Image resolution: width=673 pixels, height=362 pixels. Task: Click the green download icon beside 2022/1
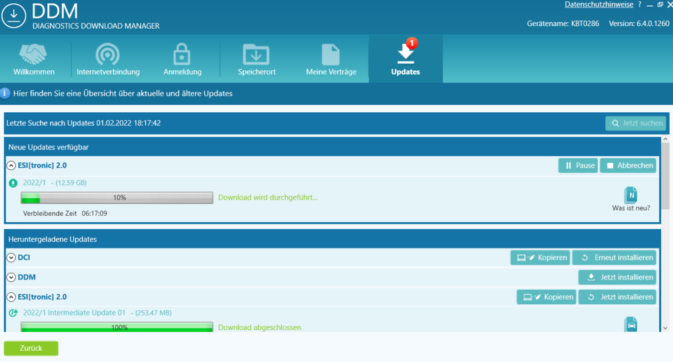13,183
